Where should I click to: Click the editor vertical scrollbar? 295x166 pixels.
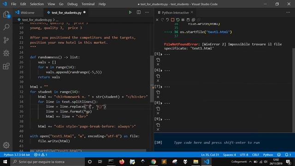(x=152, y=79)
